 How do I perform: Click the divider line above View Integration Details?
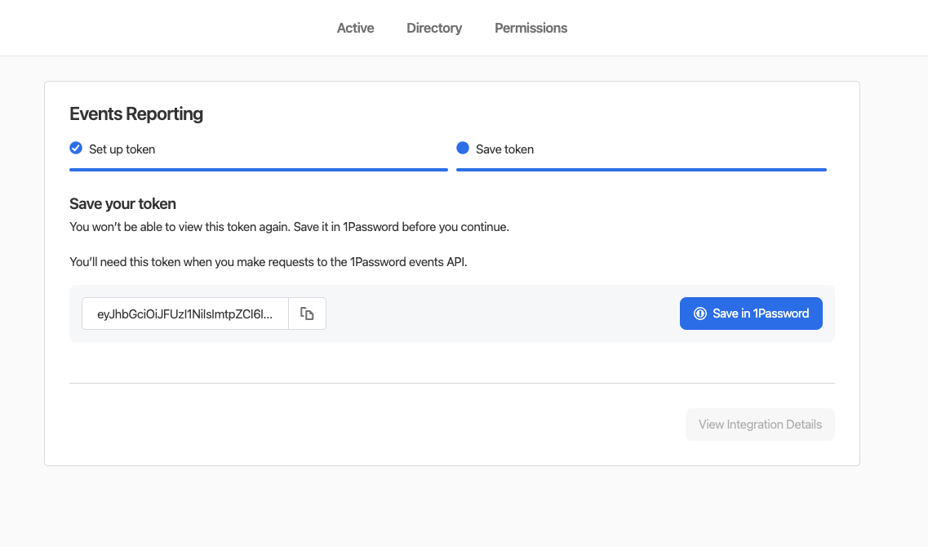click(451, 383)
